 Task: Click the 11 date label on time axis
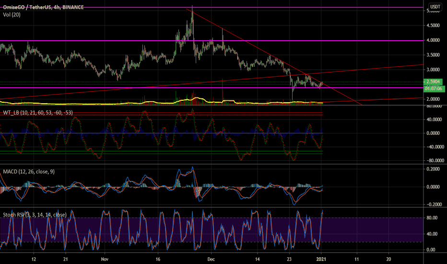[357, 259]
